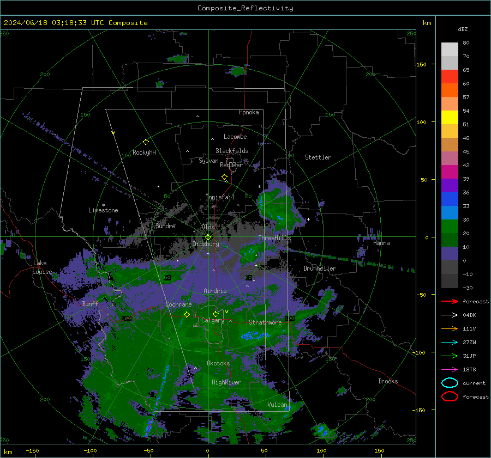Pick the red swatch below 65 dBZ
491x458 pixels.
450,77
